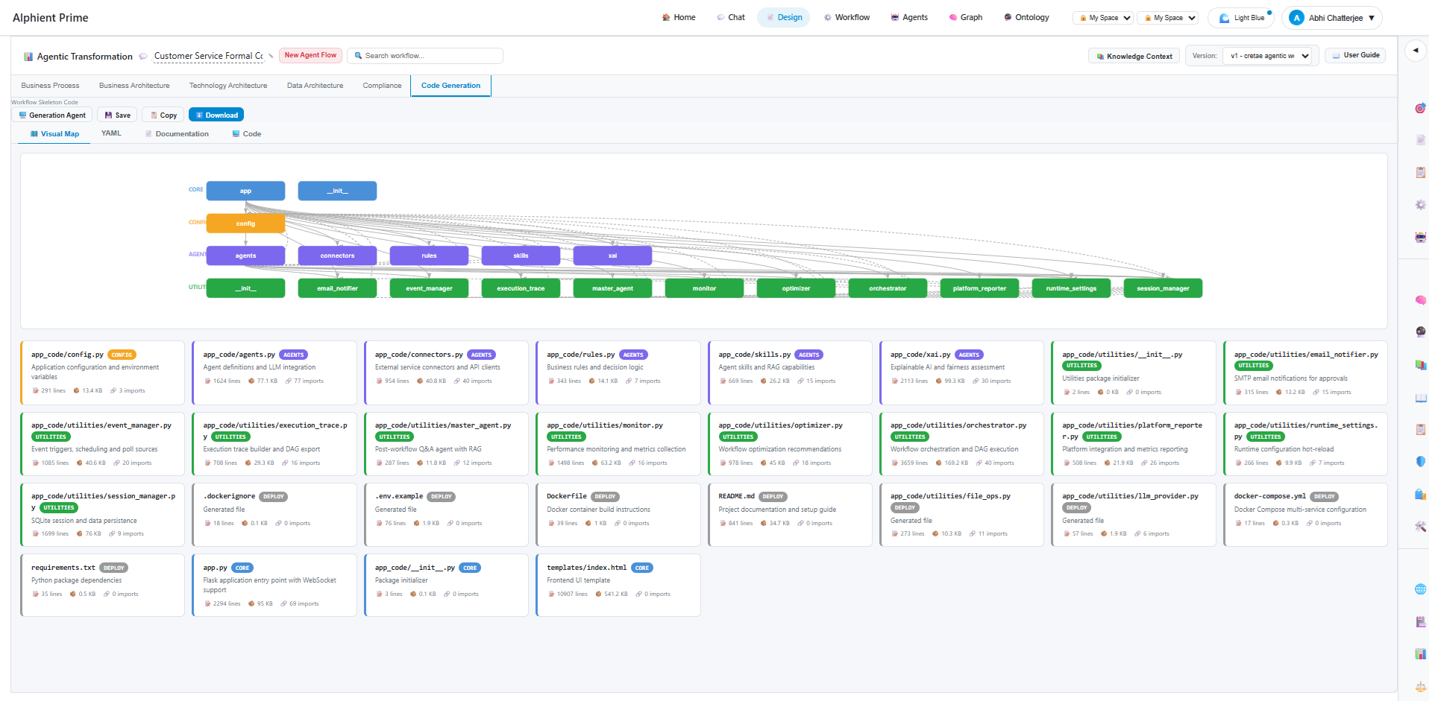The height and width of the screenshot is (701, 1429).
Task: Click the target/dartboard icon in right sidebar
Action: click(1420, 108)
